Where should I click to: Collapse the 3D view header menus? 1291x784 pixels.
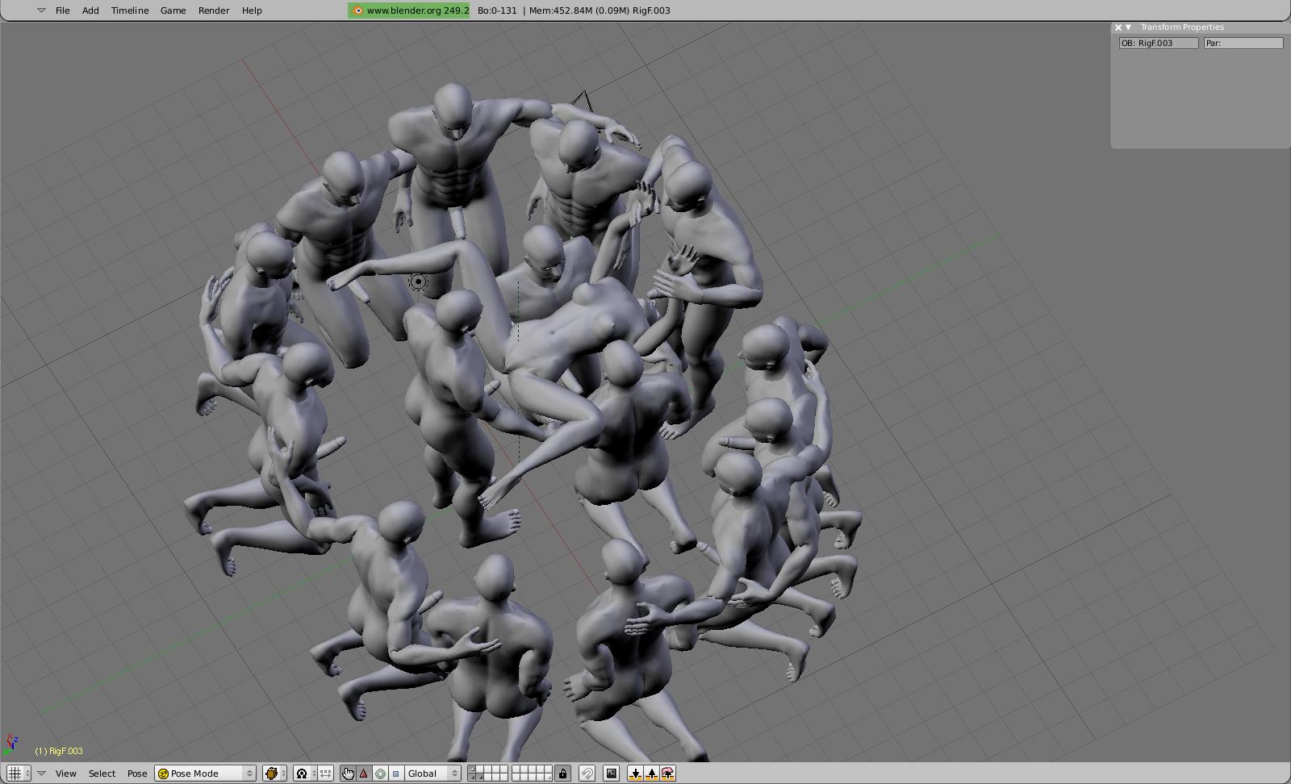pos(41,774)
